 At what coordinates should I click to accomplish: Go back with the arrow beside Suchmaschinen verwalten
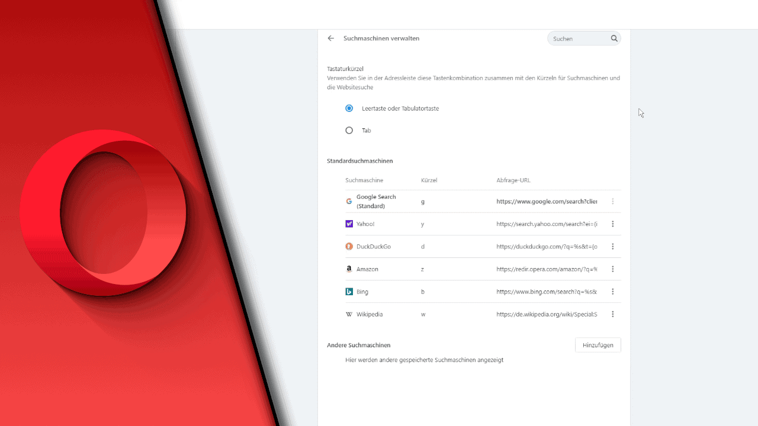click(x=331, y=38)
